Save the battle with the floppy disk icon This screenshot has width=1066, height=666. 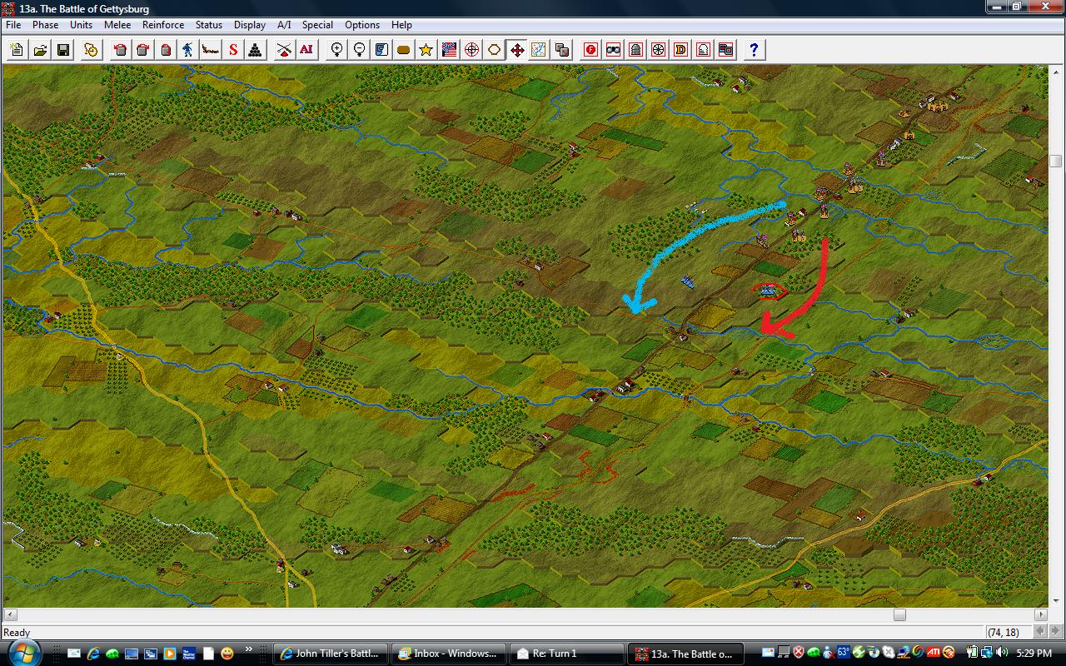[x=63, y=50]
